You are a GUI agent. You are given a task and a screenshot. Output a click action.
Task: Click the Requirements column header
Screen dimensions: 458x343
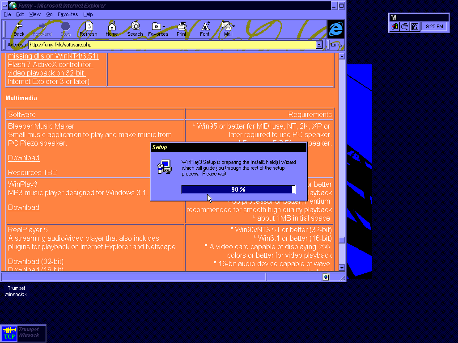click(x=310, y=115)
